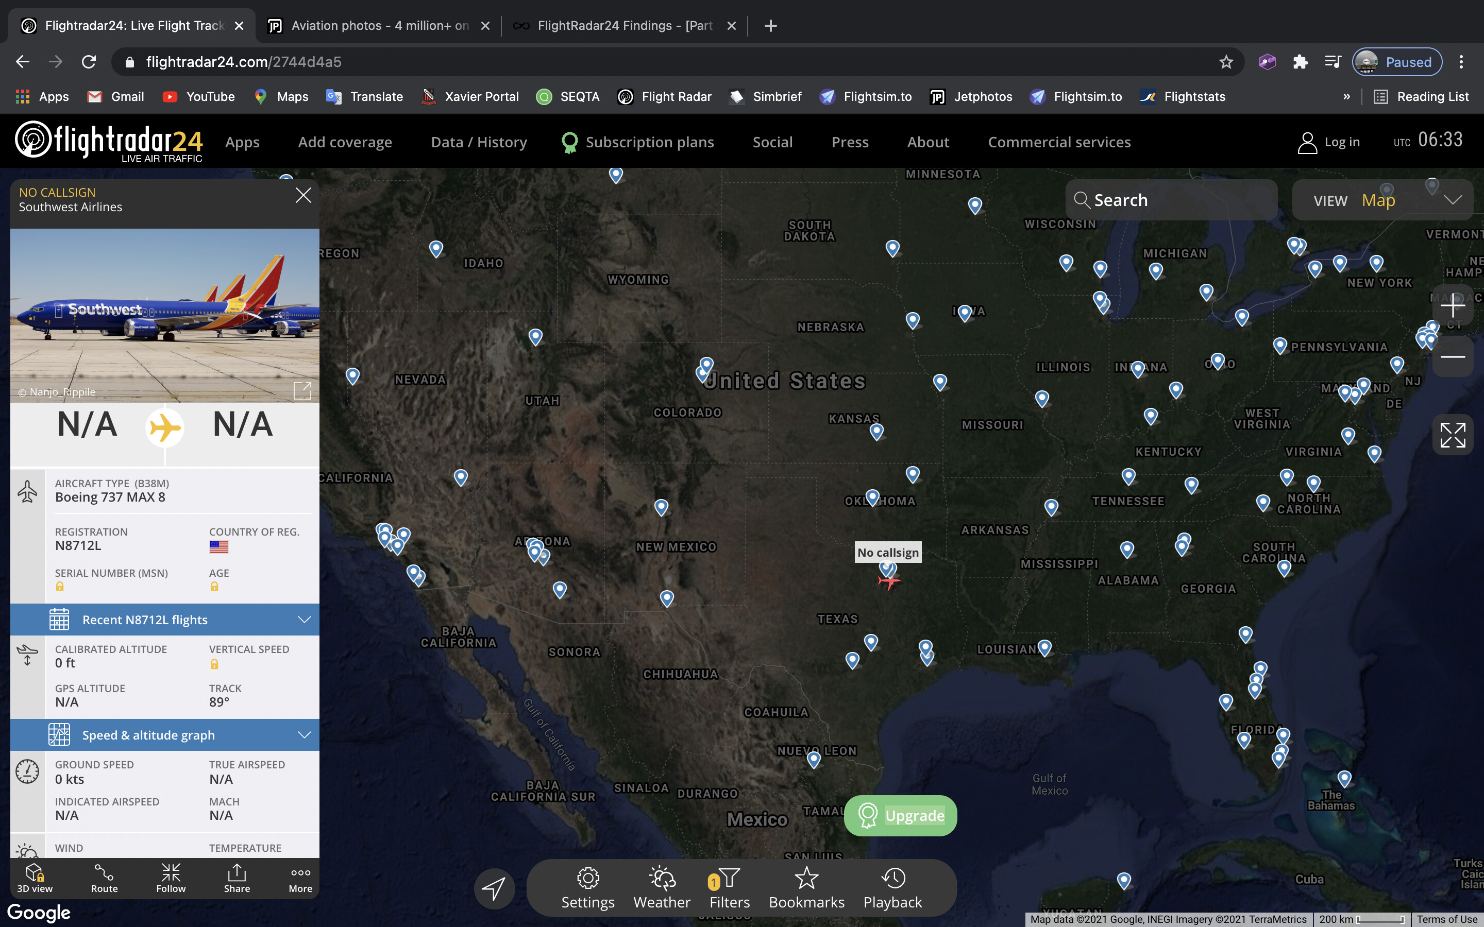Screen dimensions: 1484x927
Task: Click the map location arrow button
Action: (x=494, y=888)
